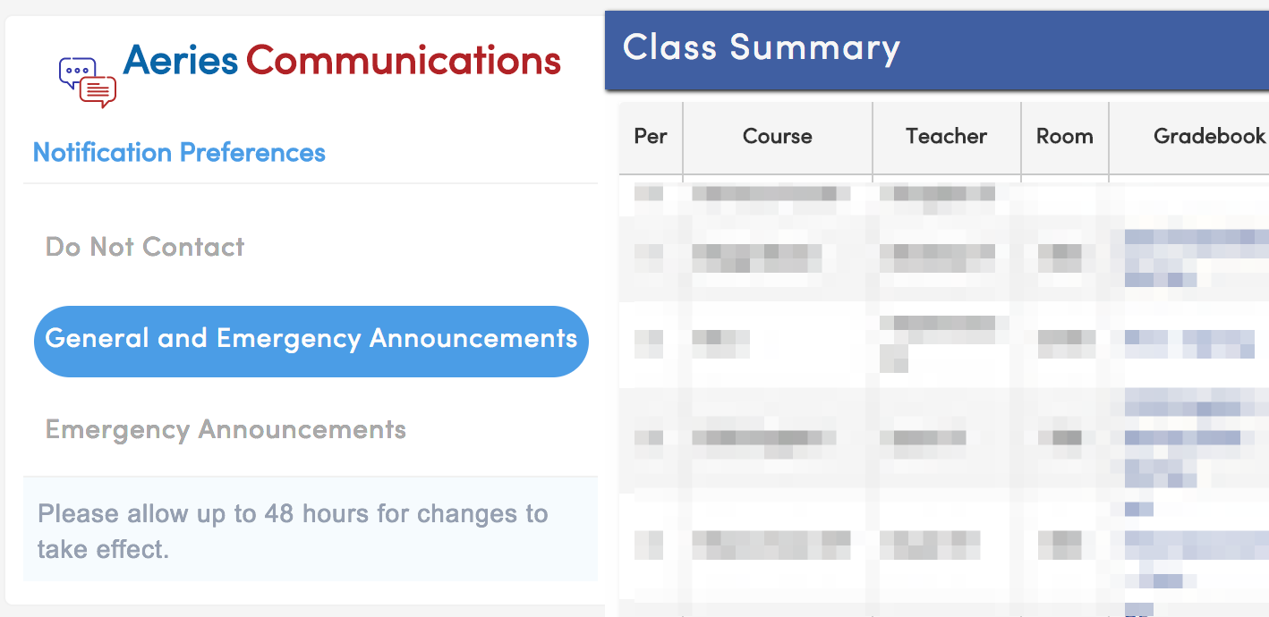Viewport: 1269px width, 617px height.
Task: Click the Room column header
Action: (1064, 137)
